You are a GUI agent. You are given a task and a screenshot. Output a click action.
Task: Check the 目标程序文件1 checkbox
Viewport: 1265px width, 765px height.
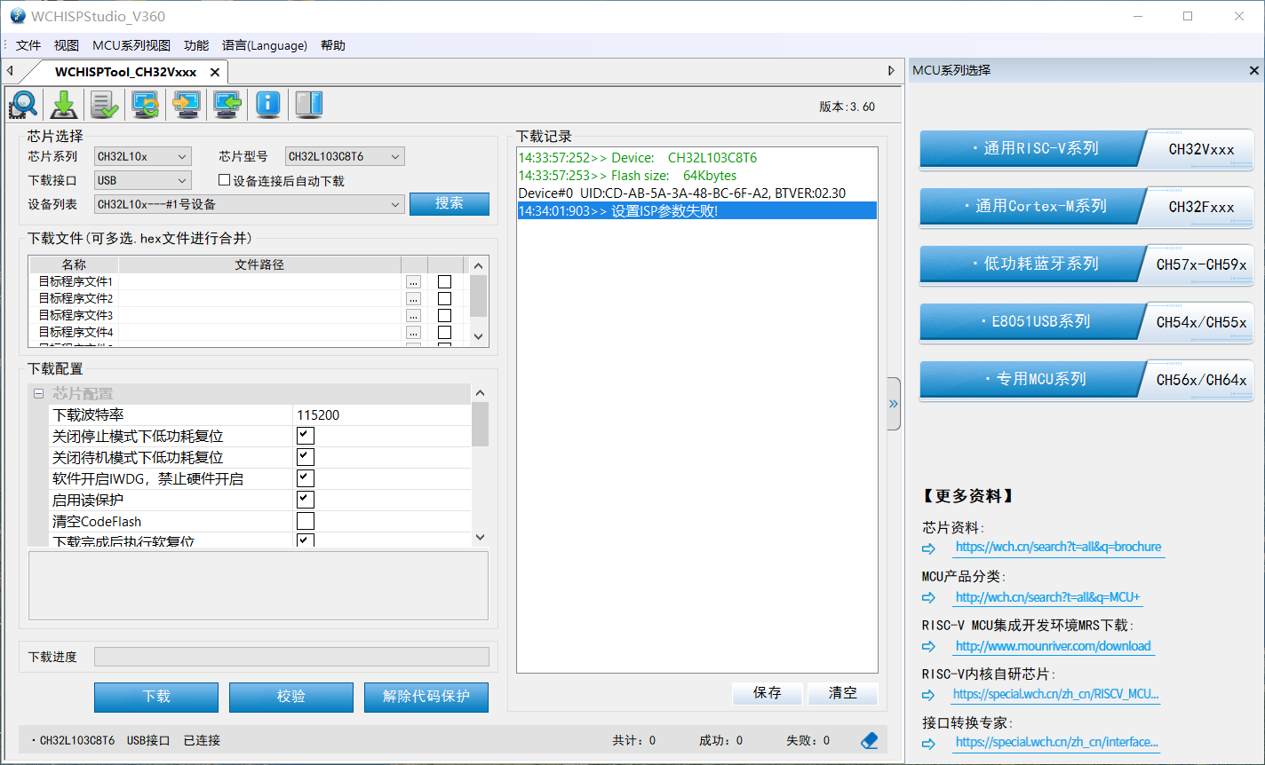(x=444, y=281)
